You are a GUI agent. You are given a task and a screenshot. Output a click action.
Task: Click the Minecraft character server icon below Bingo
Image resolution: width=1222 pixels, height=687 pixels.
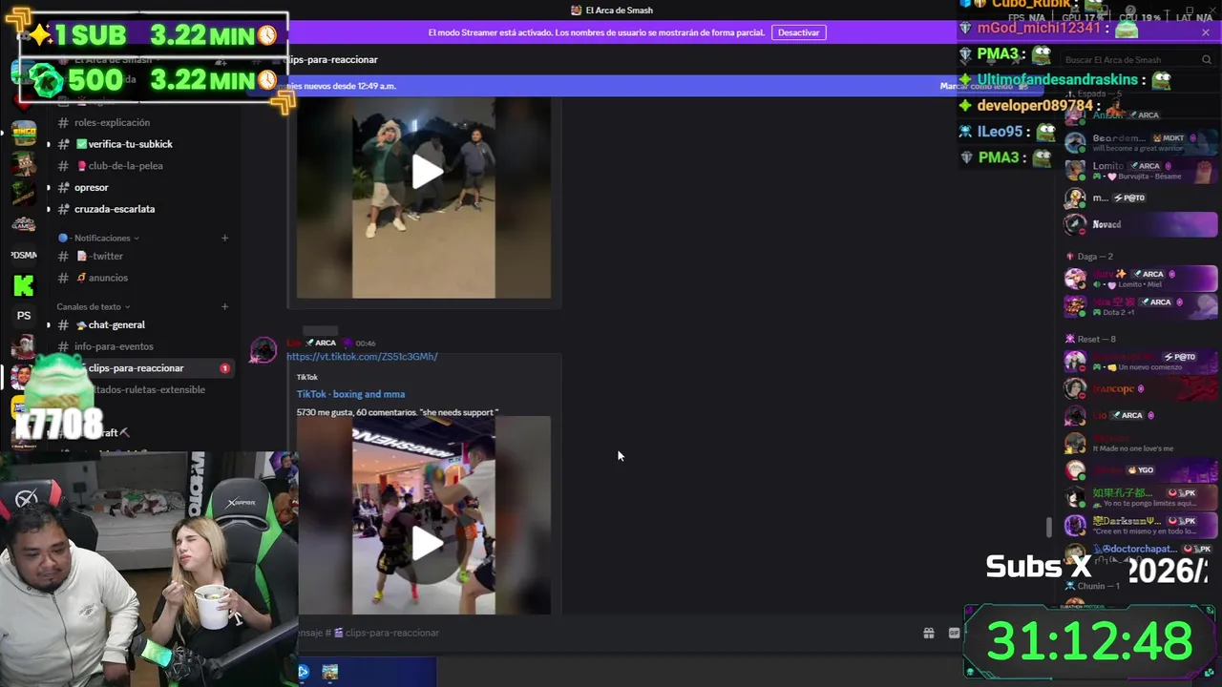coord(24,163)
